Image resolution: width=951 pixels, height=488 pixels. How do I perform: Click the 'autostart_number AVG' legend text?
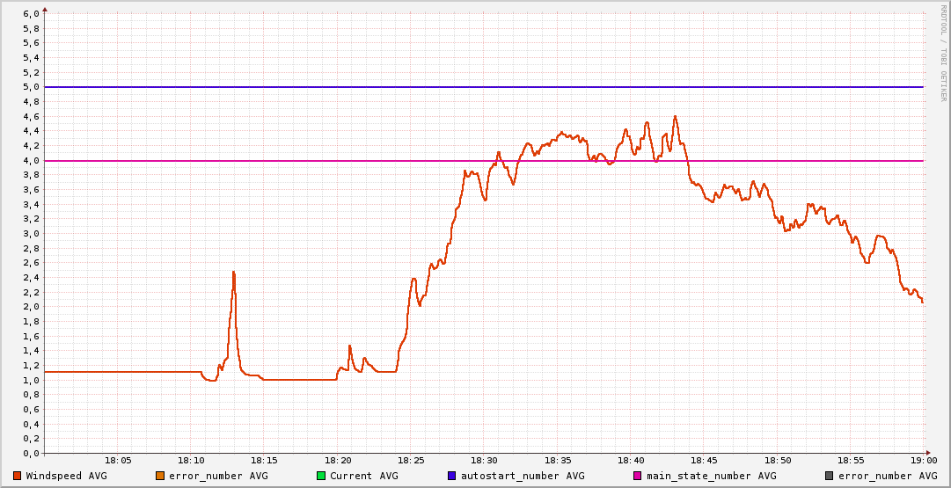tap(521, 476)
